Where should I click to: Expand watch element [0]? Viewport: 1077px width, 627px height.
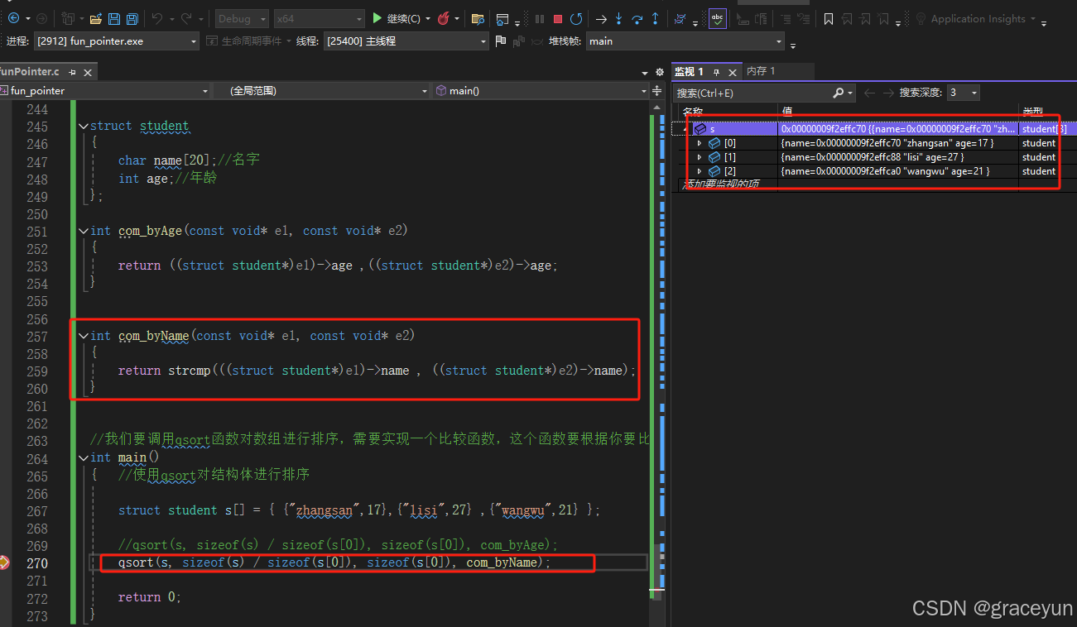tap(700, 143)
